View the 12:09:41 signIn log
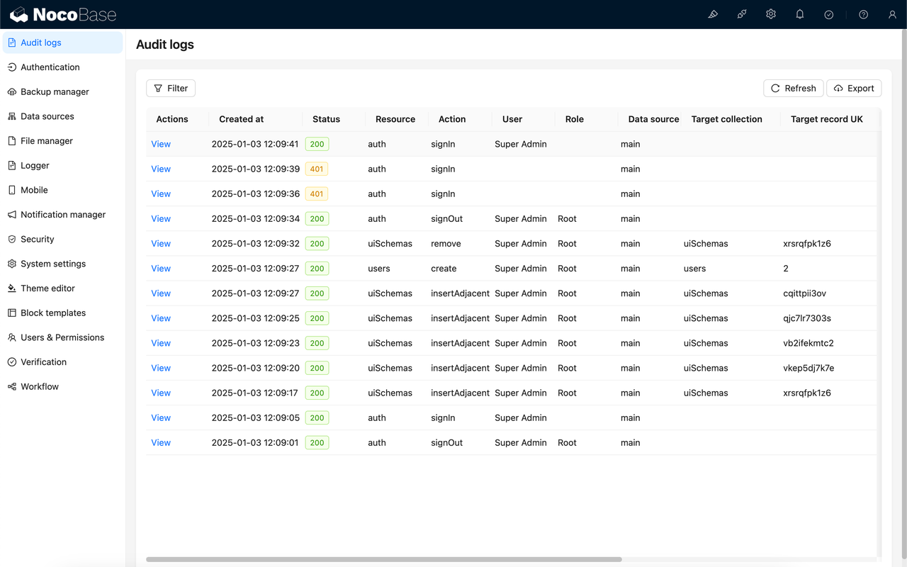907x567 pixels. pos(161,144)
